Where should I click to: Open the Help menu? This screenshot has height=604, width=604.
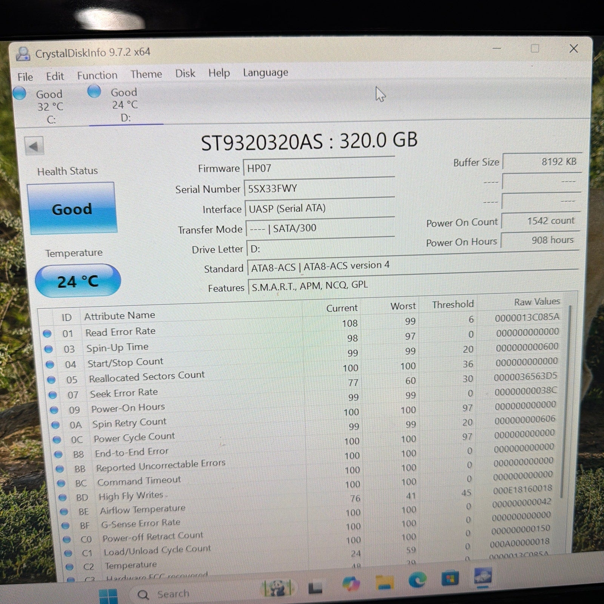tap(219, 73)
